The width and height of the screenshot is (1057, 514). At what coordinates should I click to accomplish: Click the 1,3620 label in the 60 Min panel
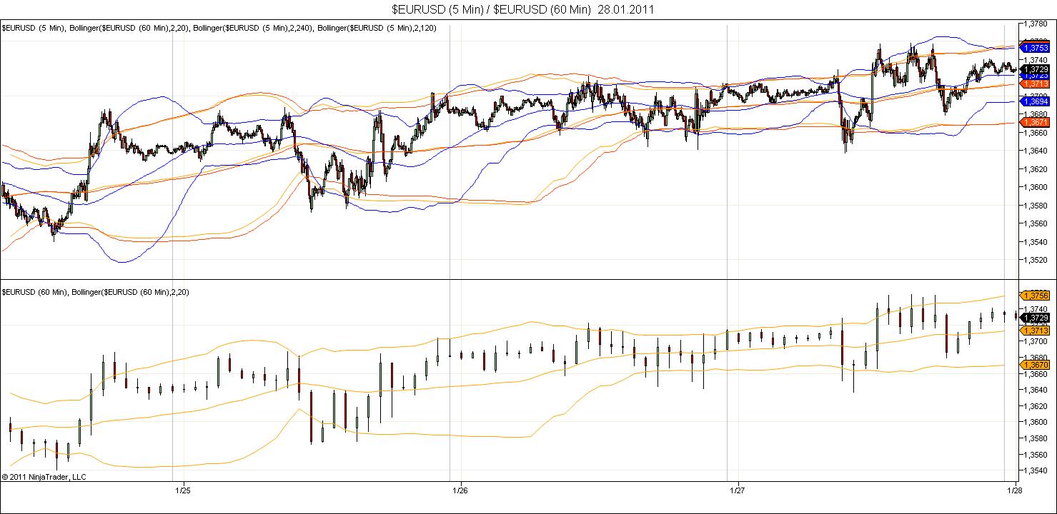click(x=1037, y=406)
